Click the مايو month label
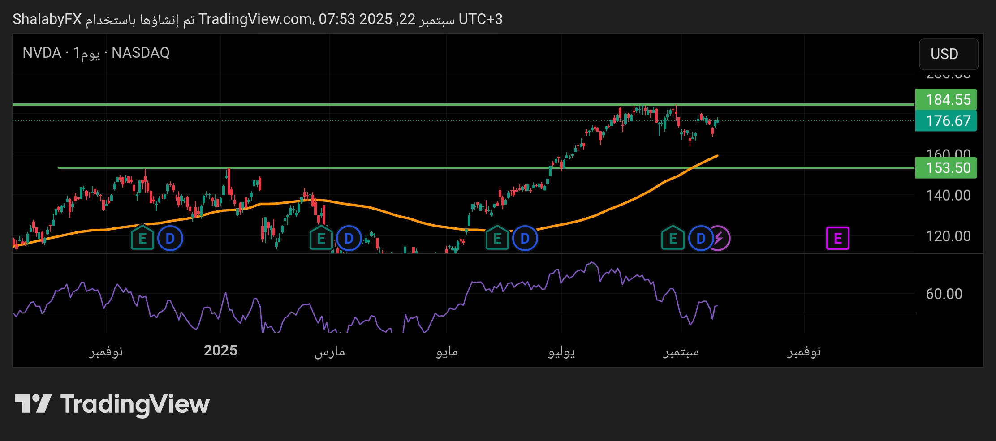Viewport: 996px width, 441px height. click(447, 351)
